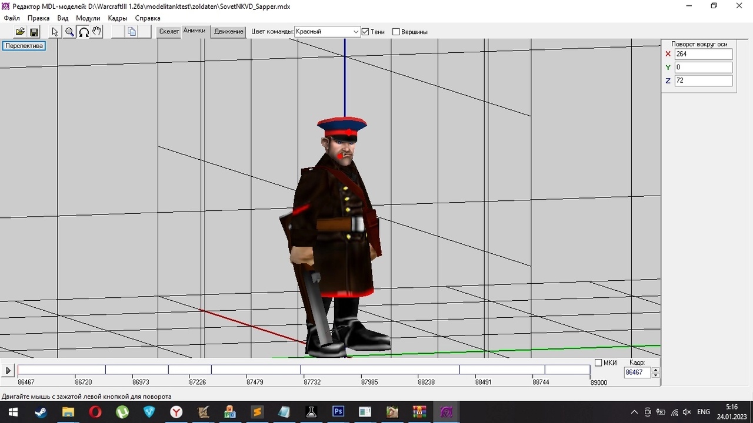Screen dimensions: 753x423
Task: Open the Wi-Fi network tray icon
Action: [x=674, y=412]
